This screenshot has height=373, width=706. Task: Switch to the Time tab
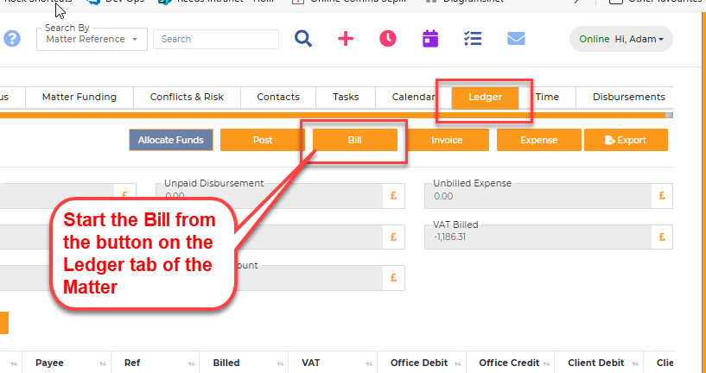[547, 98]
